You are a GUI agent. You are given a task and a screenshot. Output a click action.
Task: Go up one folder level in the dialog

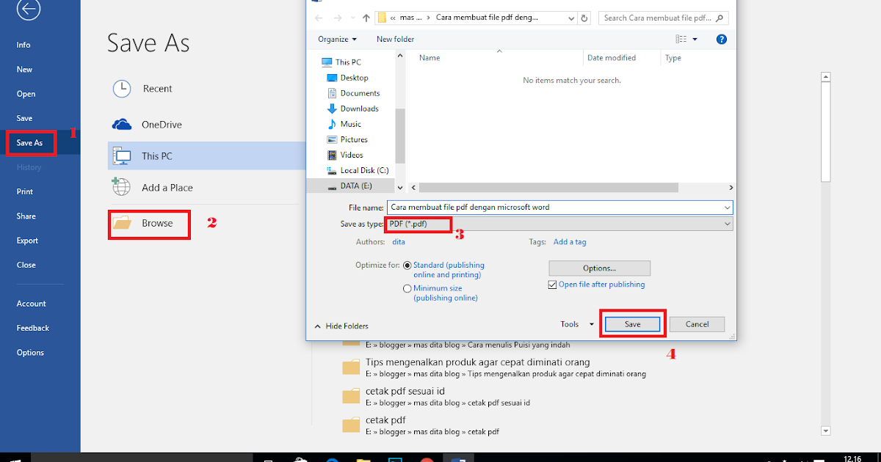(366, 18)
